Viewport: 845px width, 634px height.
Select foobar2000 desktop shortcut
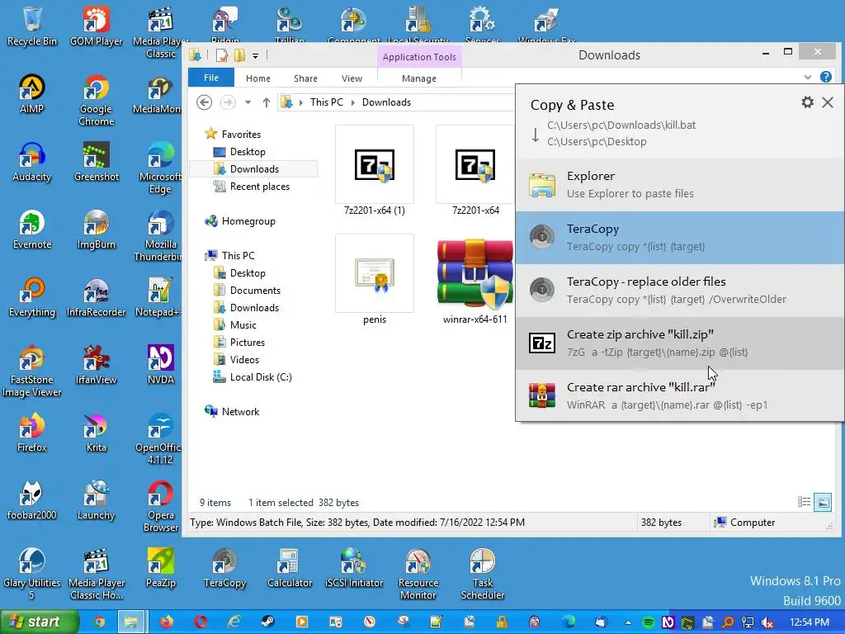pos(32,500)
